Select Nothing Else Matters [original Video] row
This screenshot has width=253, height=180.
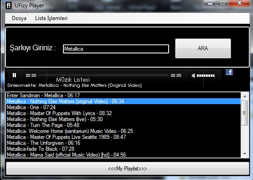tap(123, 101)
